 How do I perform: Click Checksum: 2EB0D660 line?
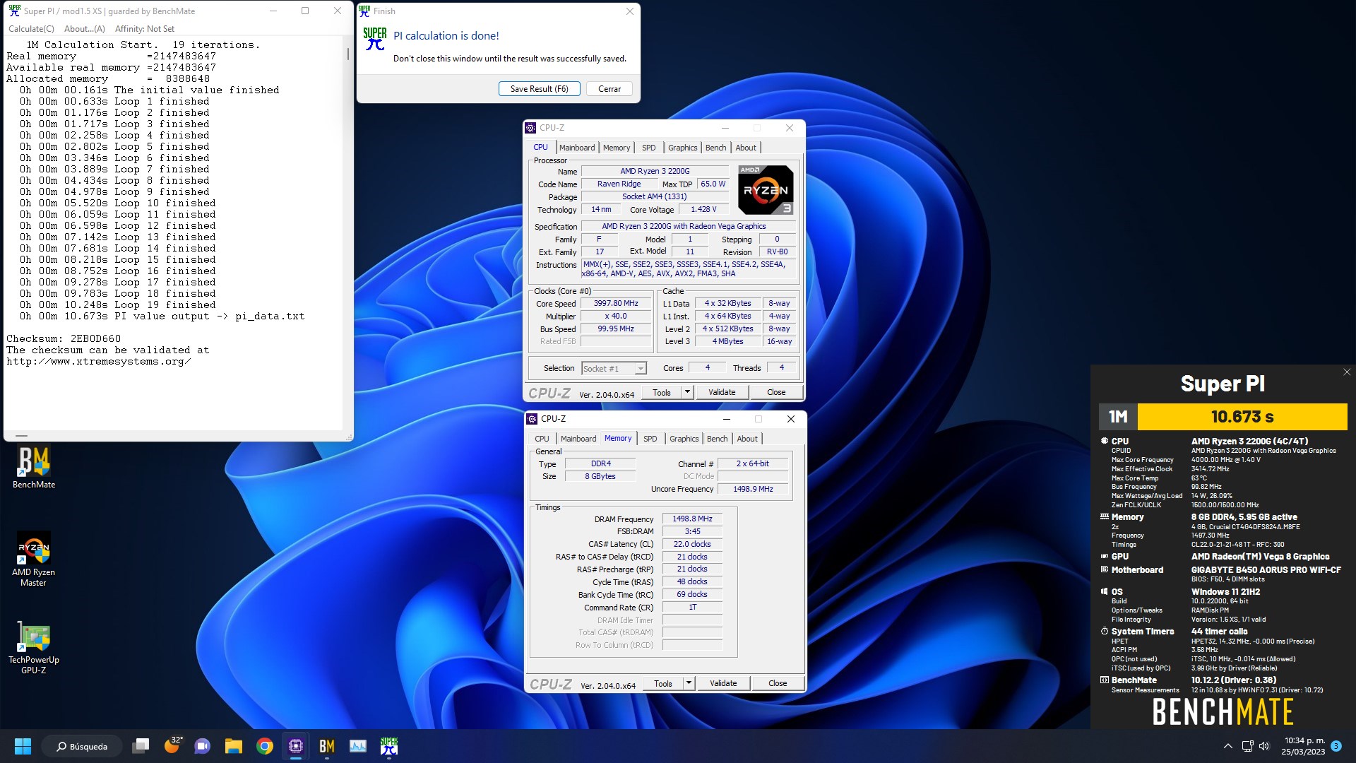pyautogui.click(x=64, y=338)
